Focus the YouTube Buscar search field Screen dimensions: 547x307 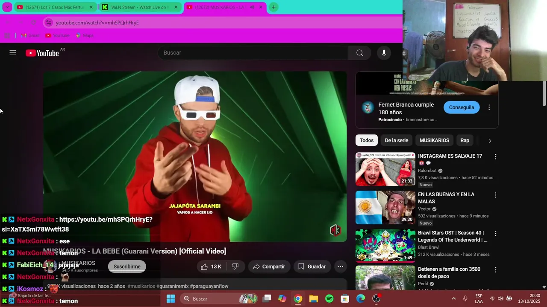click(x=253, y=53)
